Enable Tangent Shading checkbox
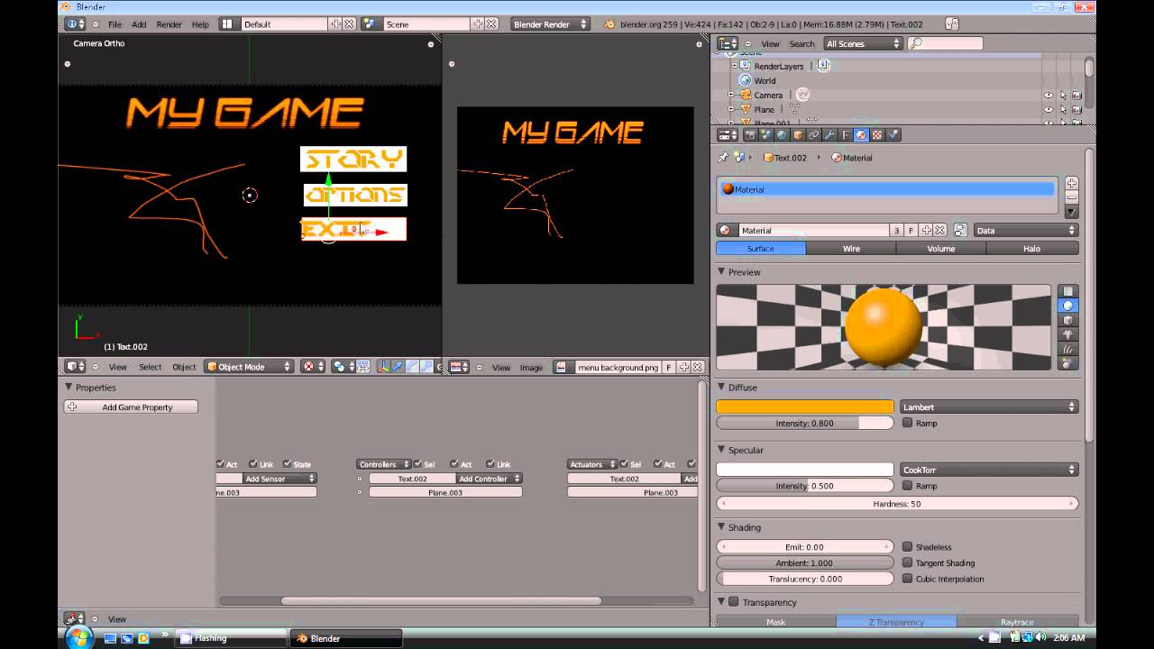1154x649 pixels. 908,563
